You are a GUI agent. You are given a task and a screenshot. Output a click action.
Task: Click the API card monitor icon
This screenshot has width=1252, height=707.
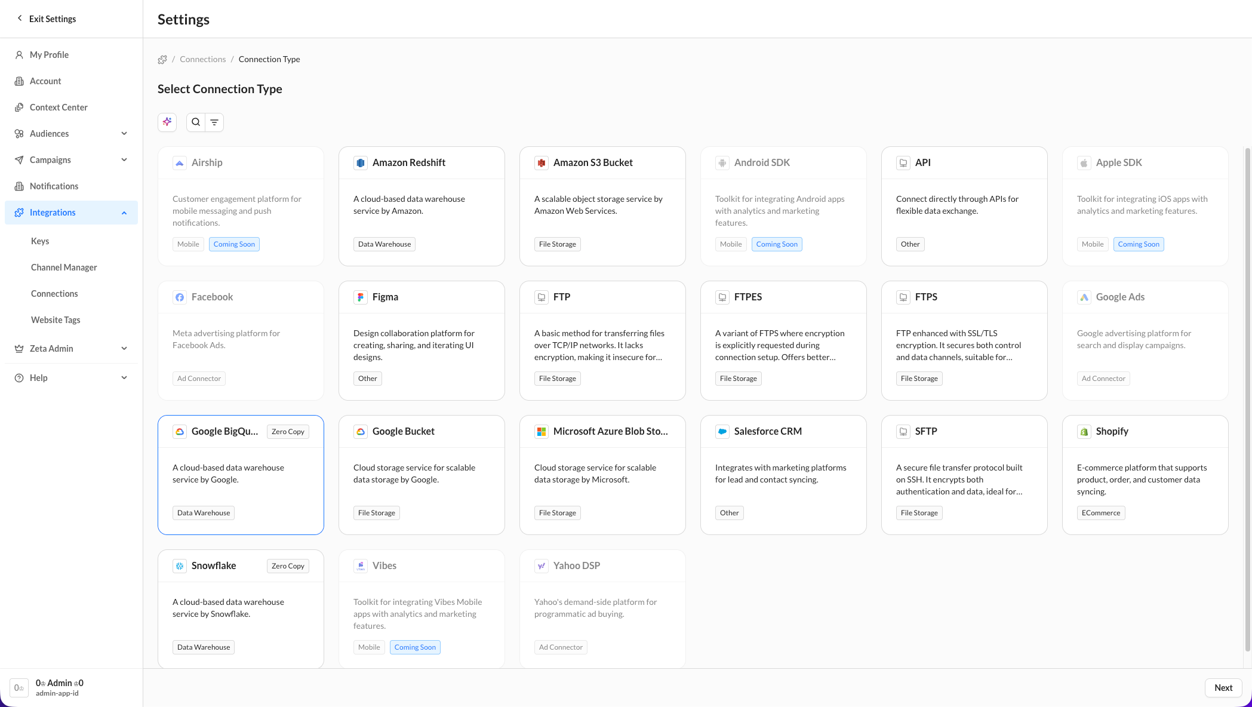coord(903,163)
